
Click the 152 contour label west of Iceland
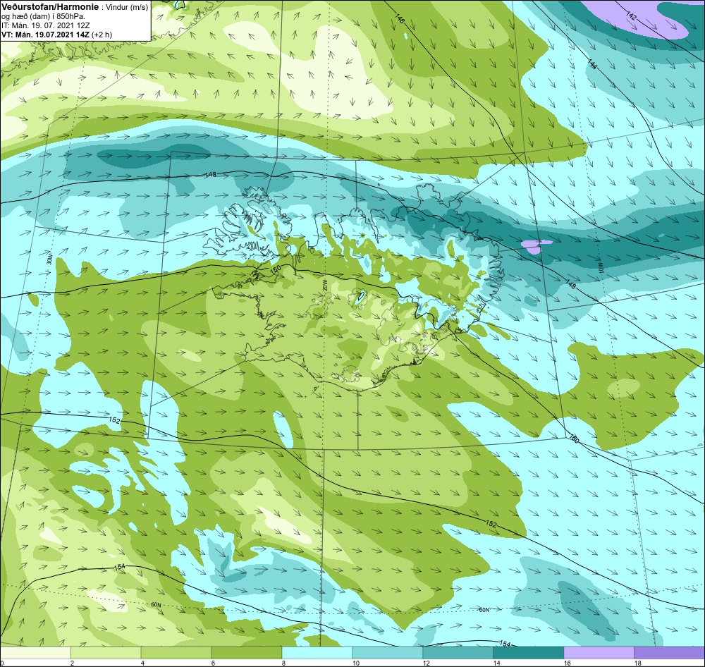tap(115, 420)
